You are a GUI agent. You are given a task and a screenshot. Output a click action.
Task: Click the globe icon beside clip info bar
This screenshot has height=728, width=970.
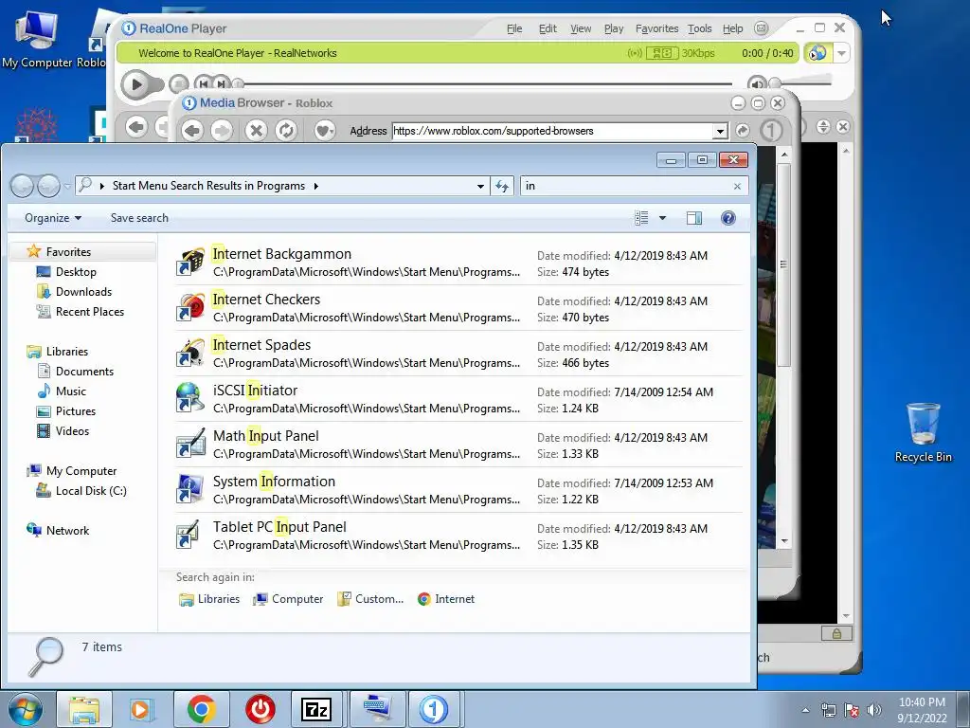(x=817, y=53)
